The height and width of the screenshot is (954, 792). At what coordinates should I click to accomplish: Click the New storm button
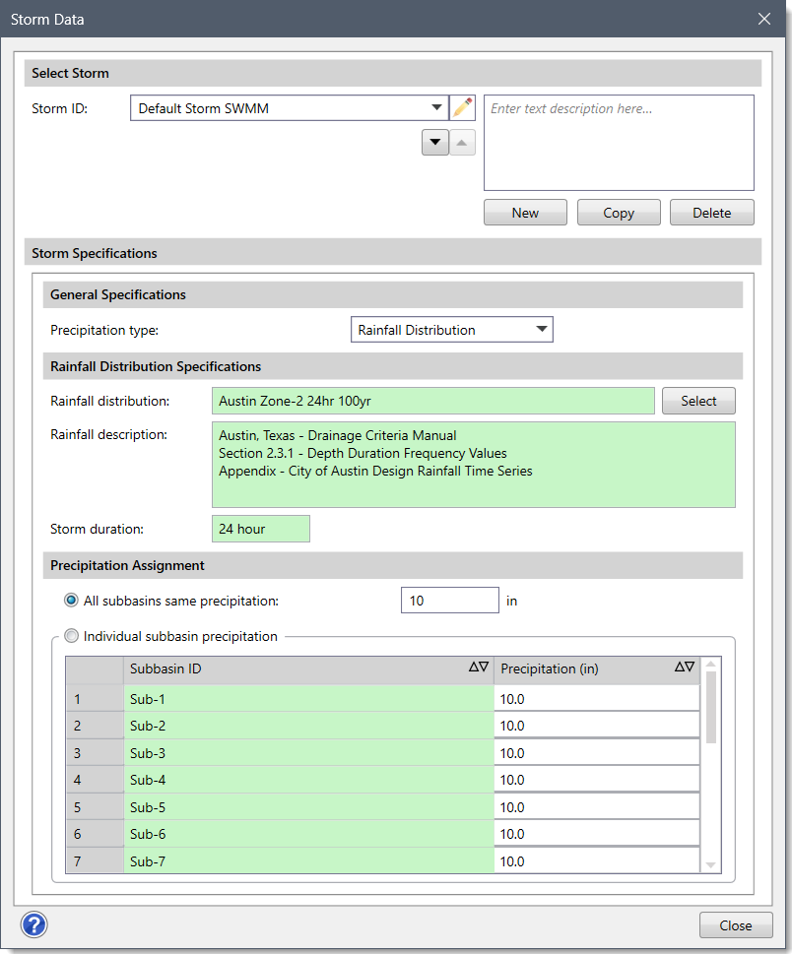pyautogui.click(x=525, y=213)
